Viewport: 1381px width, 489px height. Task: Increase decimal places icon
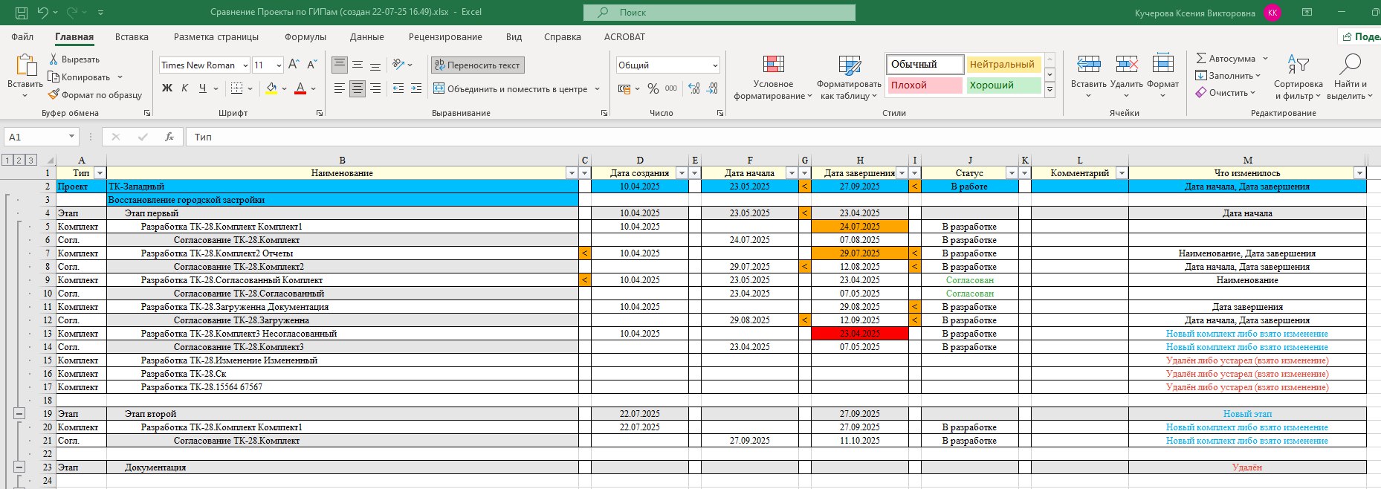click(694, 88)
